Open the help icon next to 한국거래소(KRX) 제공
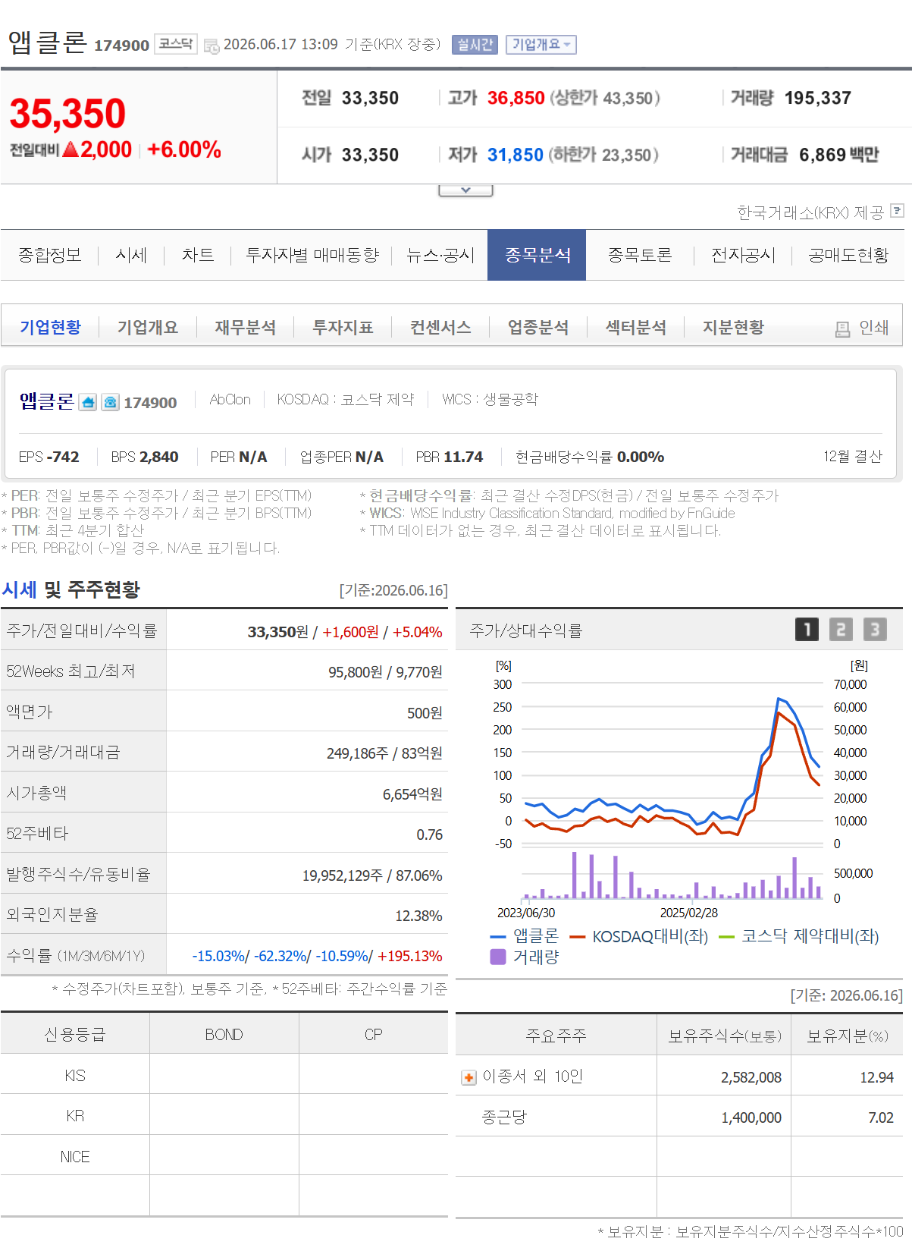Viewport: 912px width, 1251px height. [897, 211]
